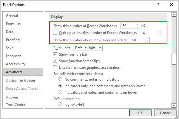The height and width of the screenshot is (119, 179).
Task: Click the vertical scrollbar thumb
Action: 174,59
